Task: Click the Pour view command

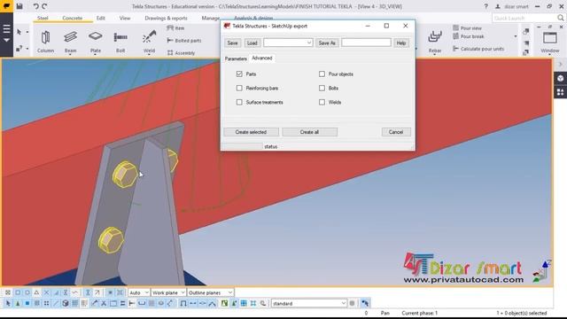Action: (467, 27)
